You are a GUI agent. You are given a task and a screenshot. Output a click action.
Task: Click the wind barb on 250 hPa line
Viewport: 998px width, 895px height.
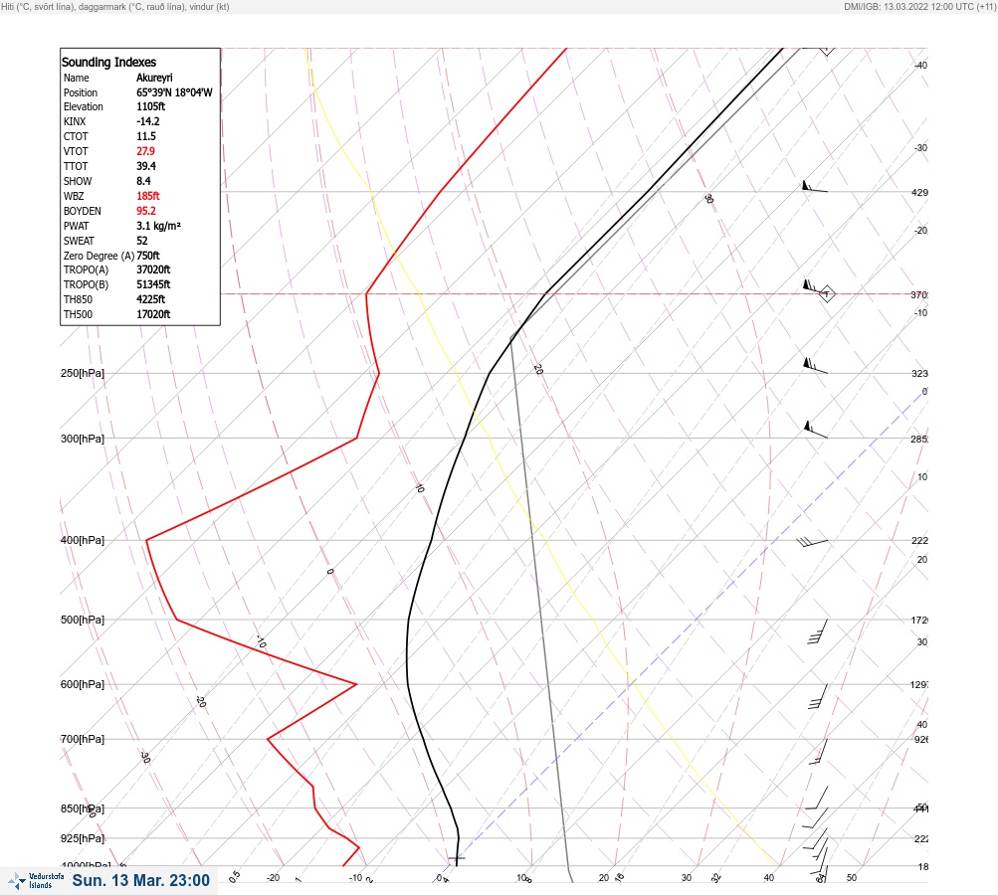[x=815, y=366]
